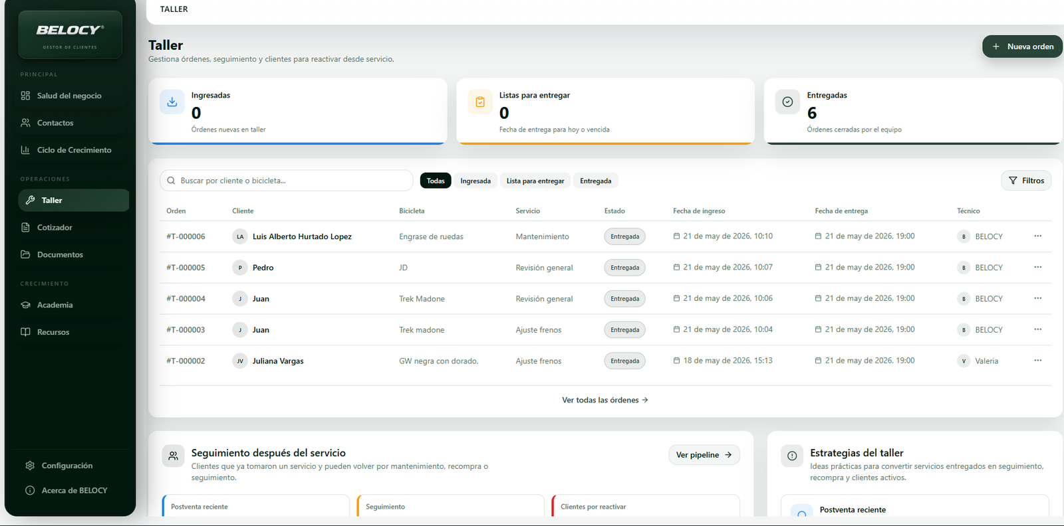Open the Entregadas summary card
Screen dimensions: 1064x526
pos(913,111)
